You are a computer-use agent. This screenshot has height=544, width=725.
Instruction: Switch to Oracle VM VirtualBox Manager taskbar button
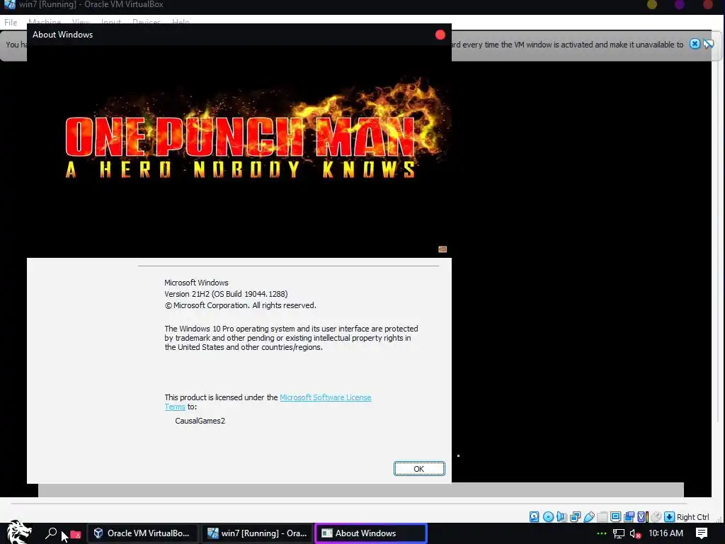[x=143, y=533]
